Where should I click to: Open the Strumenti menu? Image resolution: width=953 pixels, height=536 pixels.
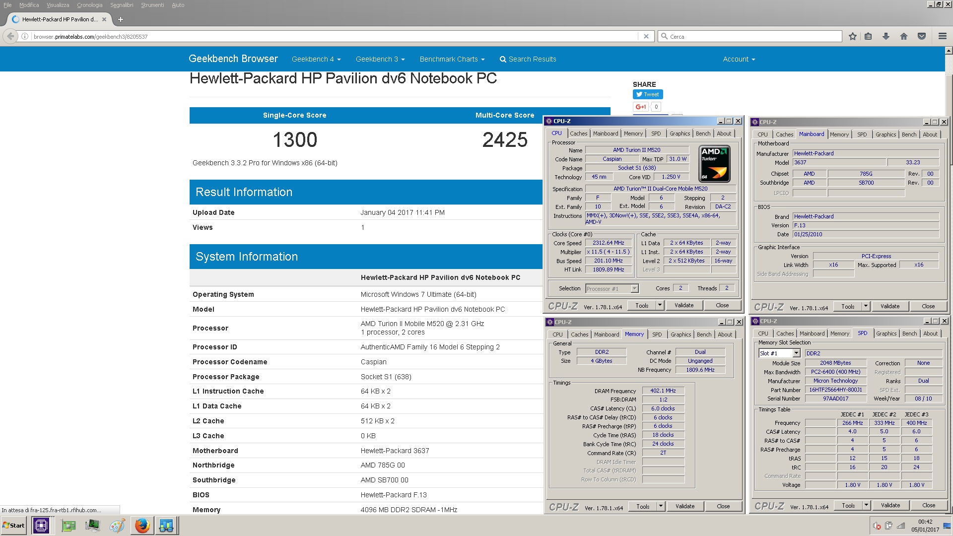point(152,5)
